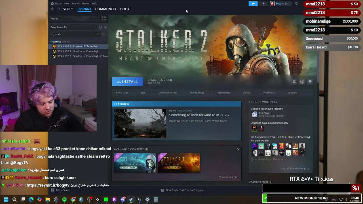Open Steam announcements megaphone button
The image size is (363, 204).
click(253, 4)
